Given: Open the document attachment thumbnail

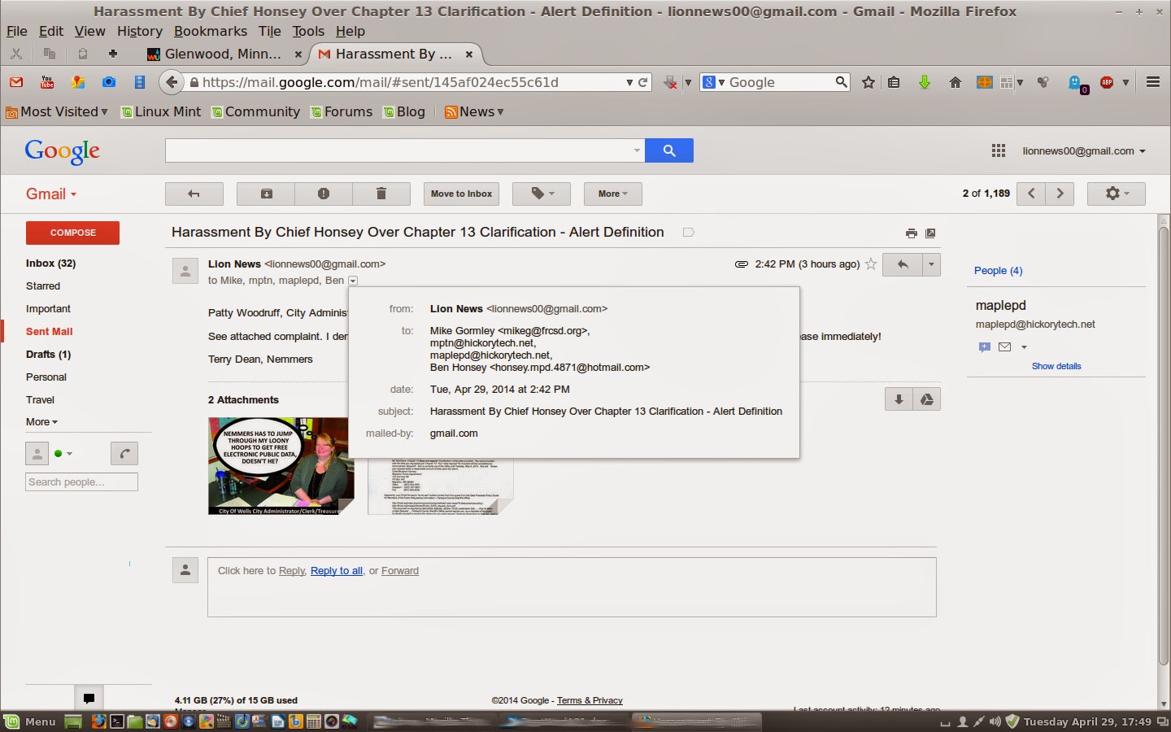Looking at the screenshot, I should point(441,486).
